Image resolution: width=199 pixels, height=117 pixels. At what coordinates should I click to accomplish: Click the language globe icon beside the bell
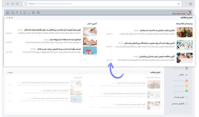[33, 13]
